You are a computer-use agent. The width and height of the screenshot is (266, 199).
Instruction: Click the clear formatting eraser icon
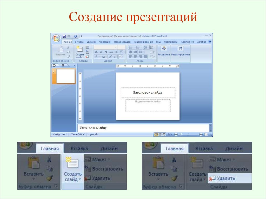(121, 57)
